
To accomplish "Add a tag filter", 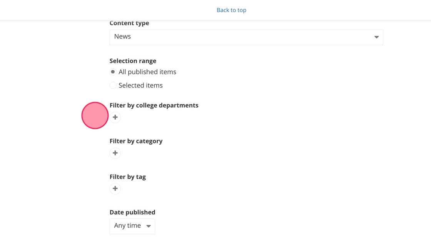I will click(115, 189).
